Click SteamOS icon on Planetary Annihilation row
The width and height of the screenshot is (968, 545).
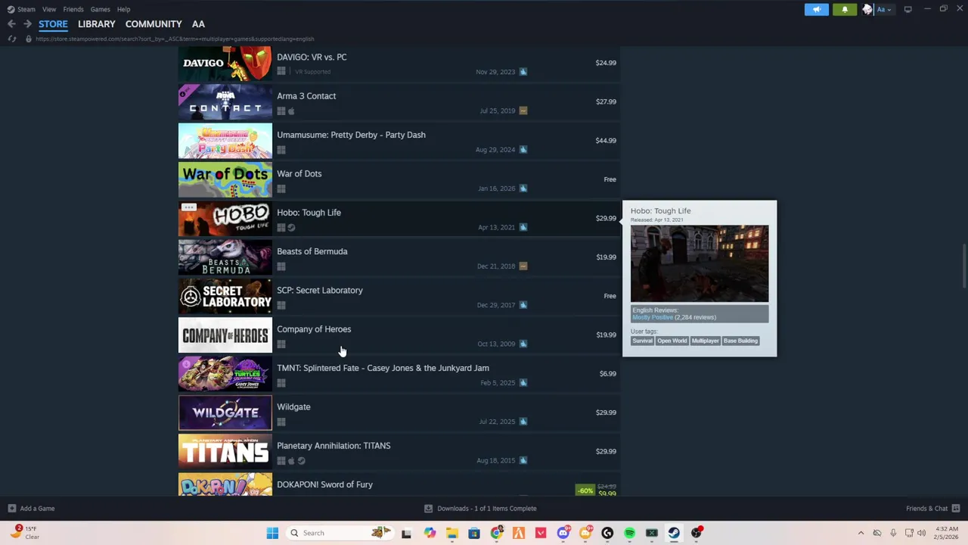pos(301,460)
